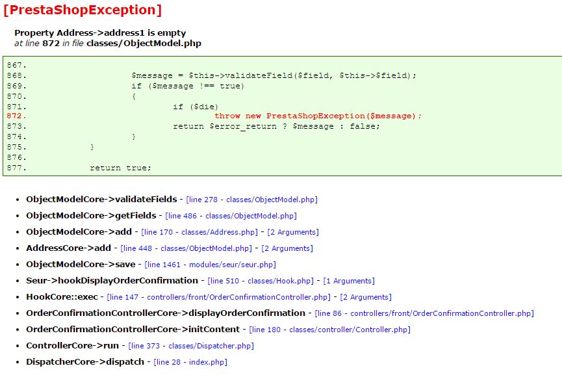Click the HookCore::exec entry
Viewport: 562px width, 392px height.
coord(62,296)
